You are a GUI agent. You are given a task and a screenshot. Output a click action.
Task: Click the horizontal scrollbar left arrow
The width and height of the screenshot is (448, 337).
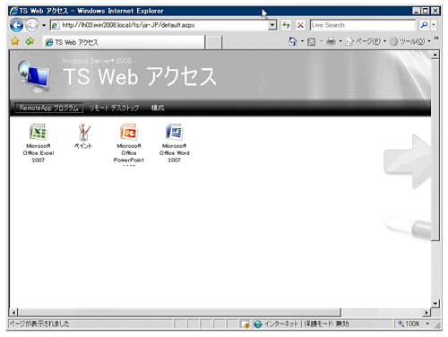pyautogui.click(x=13, y=312)
